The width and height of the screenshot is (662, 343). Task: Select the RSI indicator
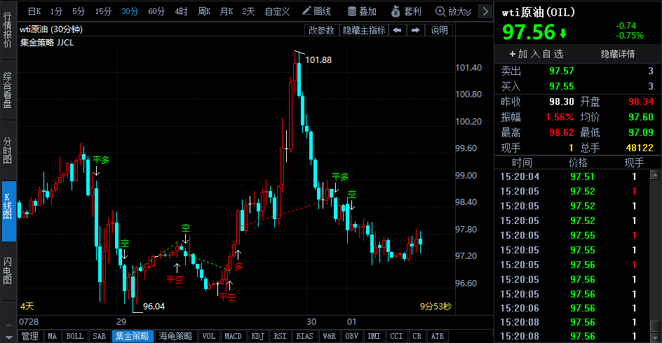[280, 336]
